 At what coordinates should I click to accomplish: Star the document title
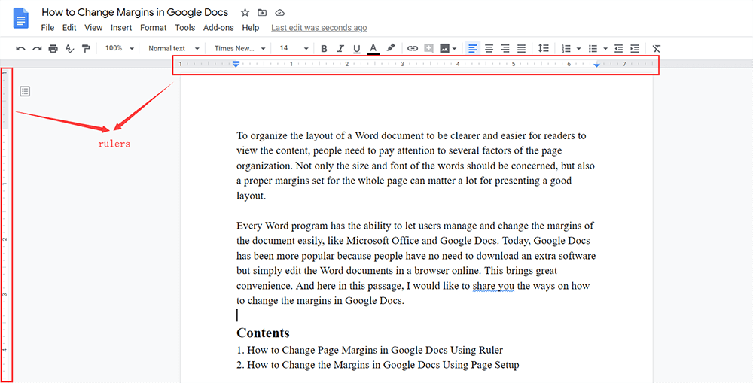tap(245, 13)
